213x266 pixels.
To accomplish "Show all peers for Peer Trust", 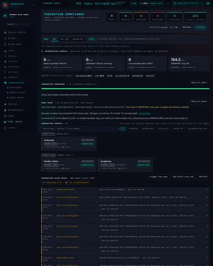I will 199,102.
